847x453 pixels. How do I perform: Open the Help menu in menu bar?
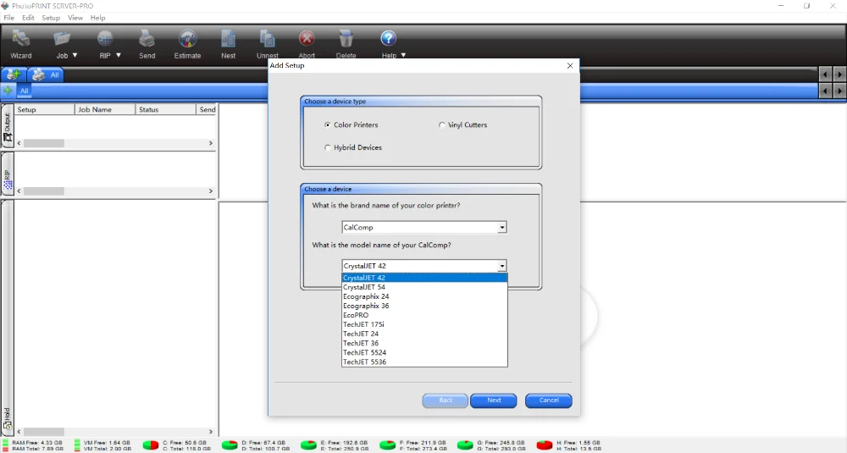click(x=97, y=18)
